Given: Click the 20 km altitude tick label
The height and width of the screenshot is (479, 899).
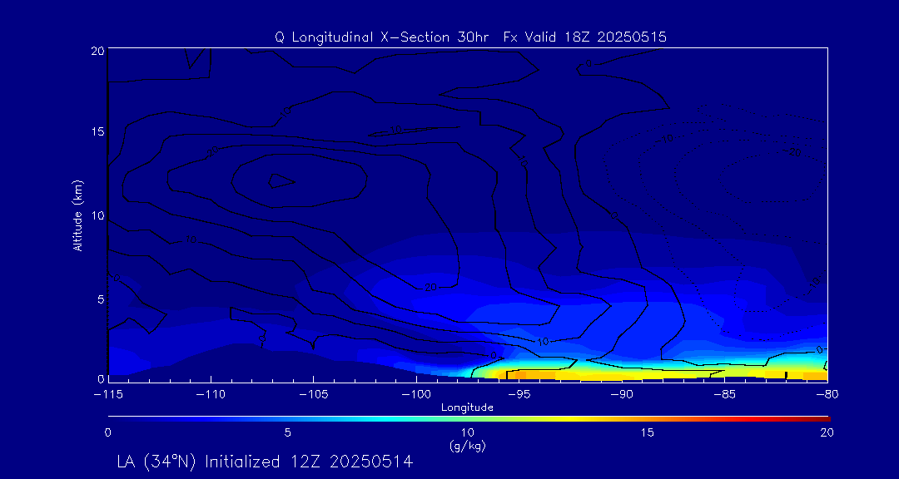Looking at the screenshot, I should click(x=96, y=51).
